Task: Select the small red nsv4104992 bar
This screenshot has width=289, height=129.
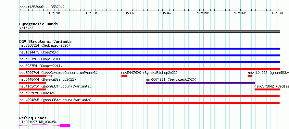Action: click(250, 76)
